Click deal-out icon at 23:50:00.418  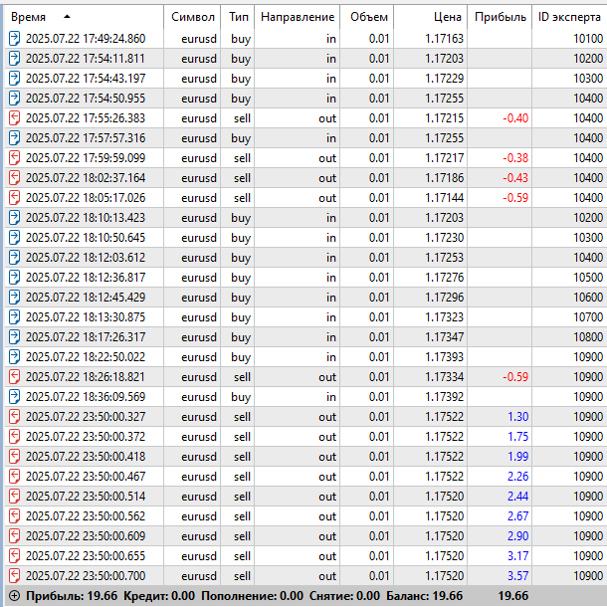14,457
